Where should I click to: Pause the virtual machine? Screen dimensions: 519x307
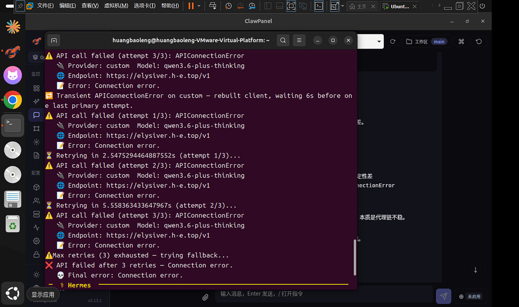point(191,6)
